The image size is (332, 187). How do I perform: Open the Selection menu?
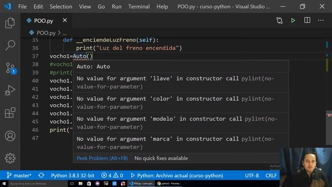click(x=61, y=7)
